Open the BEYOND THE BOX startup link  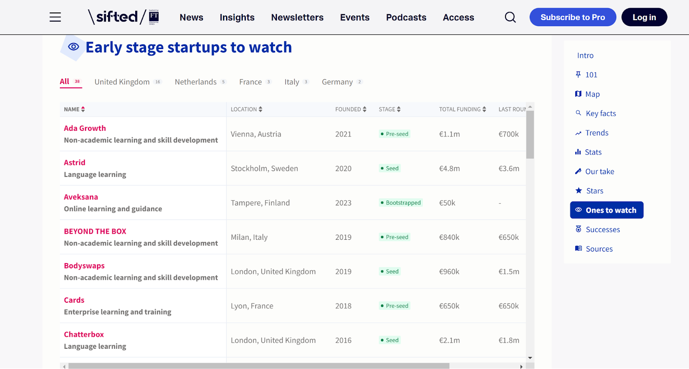click(95, 231)
